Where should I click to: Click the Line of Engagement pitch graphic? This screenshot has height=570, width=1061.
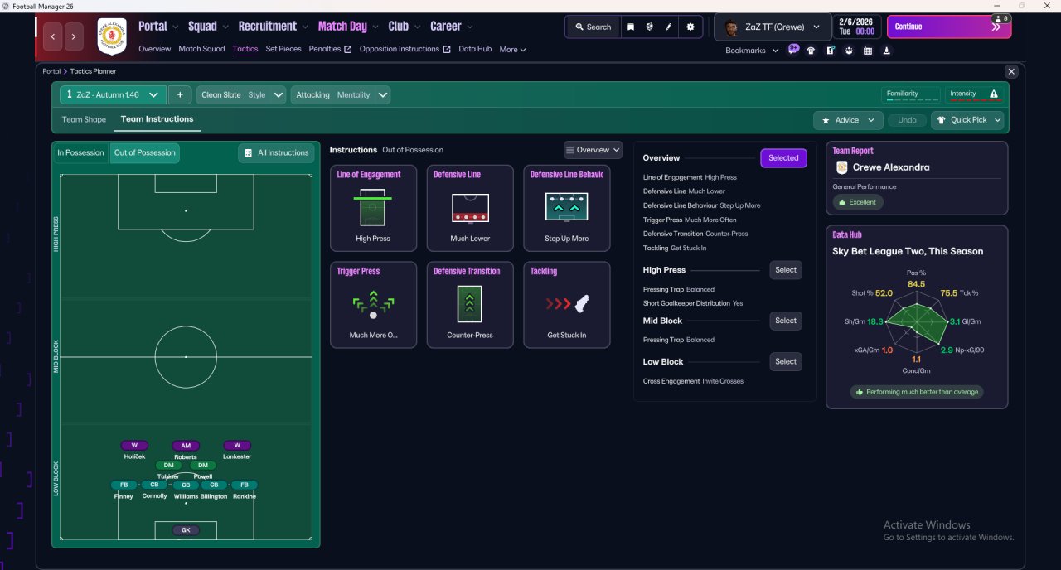[373, 207]
